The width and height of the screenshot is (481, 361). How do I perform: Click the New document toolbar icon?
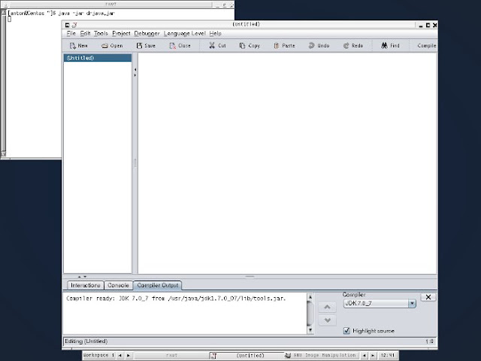[73, 46]
